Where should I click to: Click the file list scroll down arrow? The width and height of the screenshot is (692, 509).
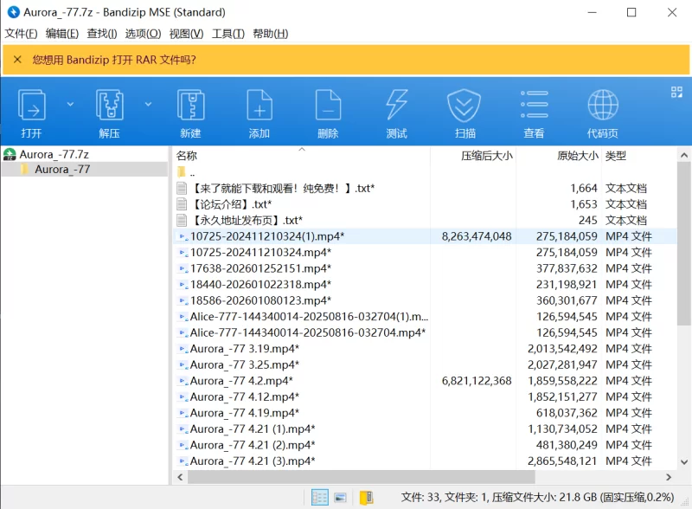coord(684,462)
